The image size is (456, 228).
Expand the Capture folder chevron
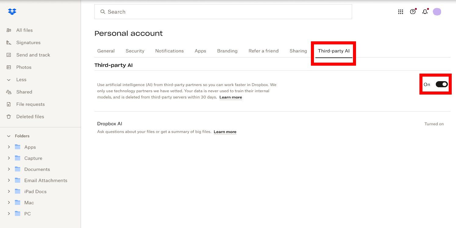(x=9, y=158)
